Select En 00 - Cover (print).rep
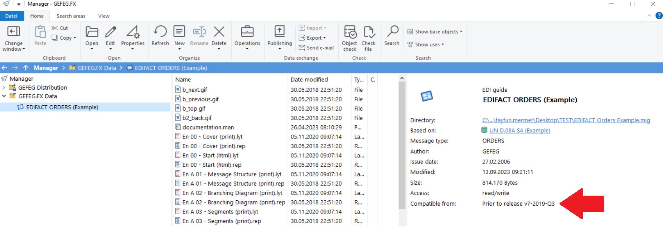This screenshot has height=226, width=663. (x=214, y=146)
